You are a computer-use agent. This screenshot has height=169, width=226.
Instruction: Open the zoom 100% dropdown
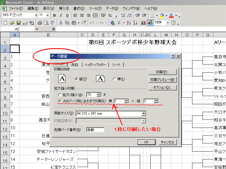tap(168, 23)
